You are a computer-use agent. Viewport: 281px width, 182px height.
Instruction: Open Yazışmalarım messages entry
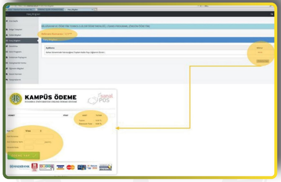pyautogui.click(x=15, y=80)
